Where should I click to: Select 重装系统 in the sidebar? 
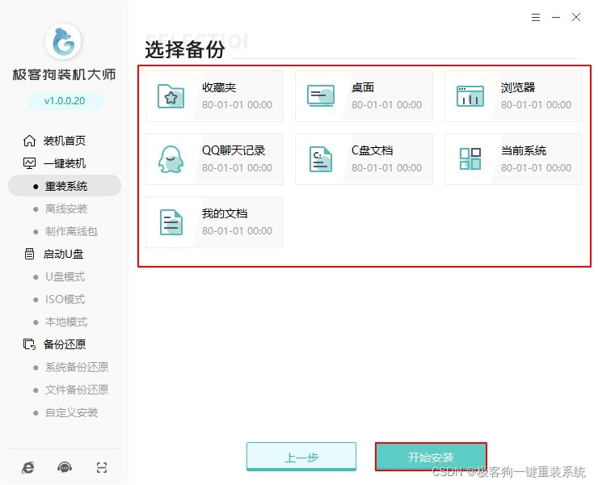[x=65, y=186]
